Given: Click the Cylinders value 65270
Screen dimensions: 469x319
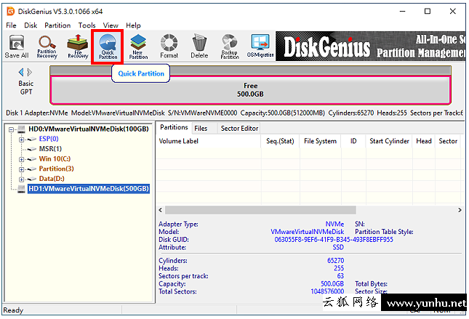Looking at the screenshot, I should [336, 260].
